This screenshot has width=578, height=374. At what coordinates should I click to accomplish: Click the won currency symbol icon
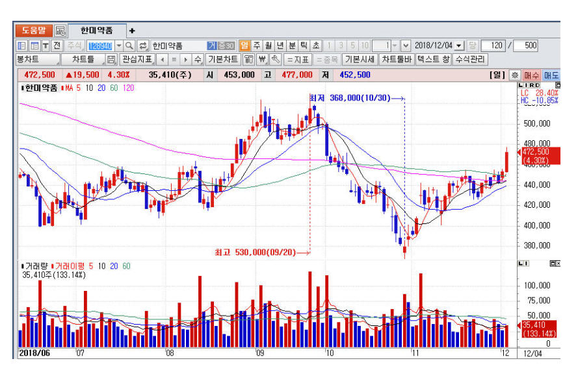262,60
